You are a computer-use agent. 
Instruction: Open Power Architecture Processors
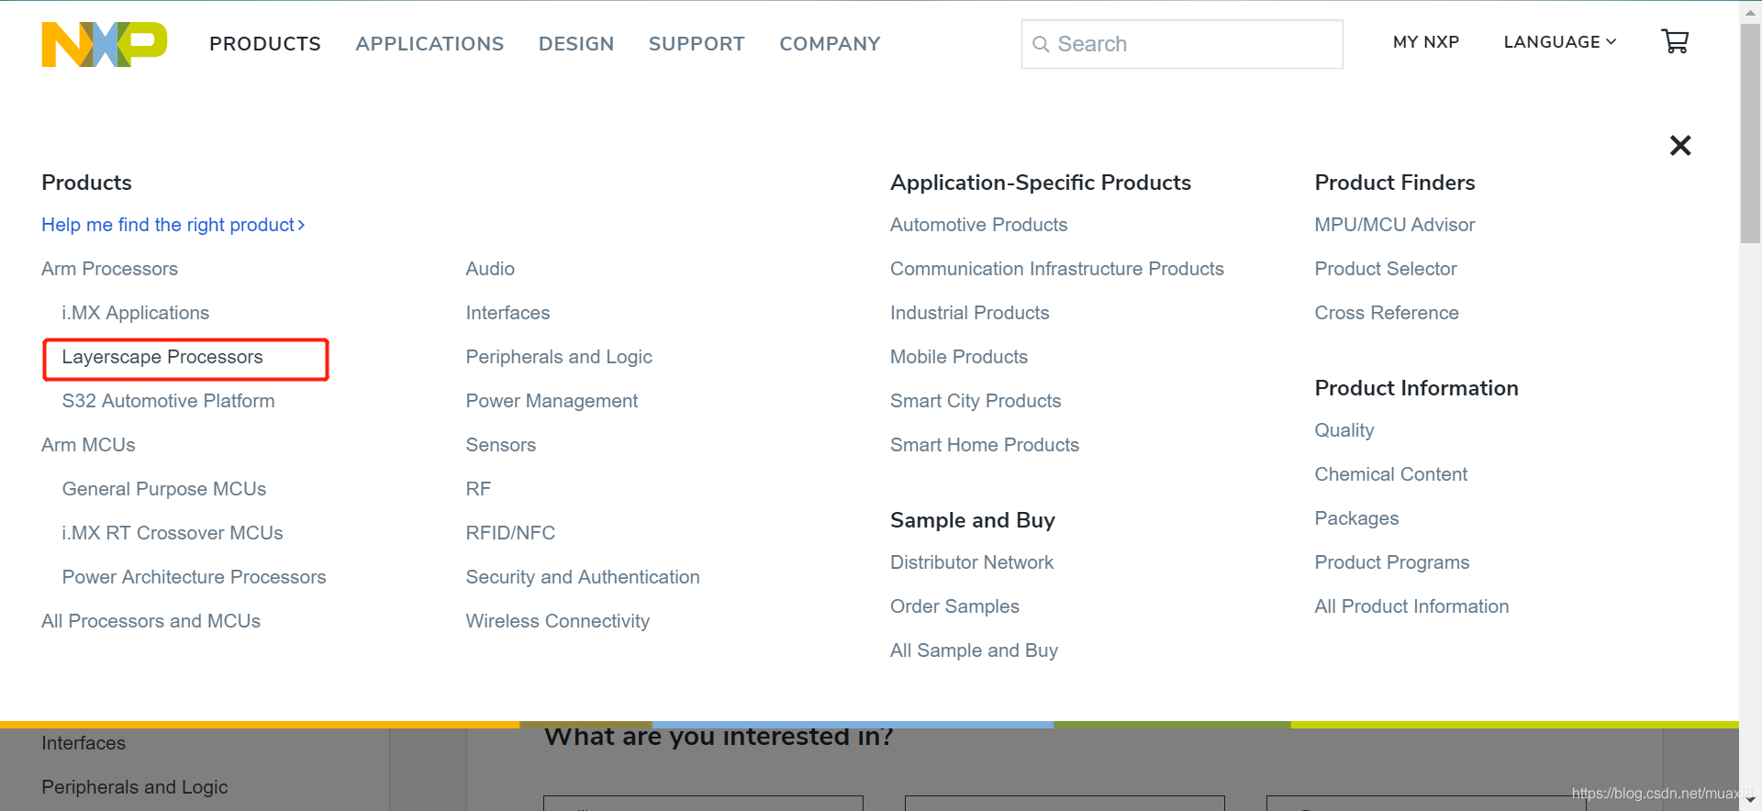point(194,577)
